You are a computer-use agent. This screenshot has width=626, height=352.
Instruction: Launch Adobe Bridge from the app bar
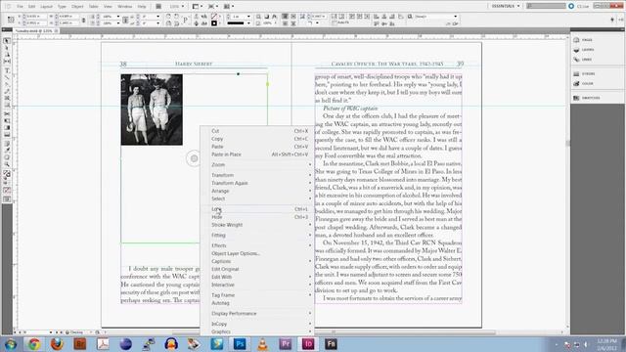coord(158,7)
